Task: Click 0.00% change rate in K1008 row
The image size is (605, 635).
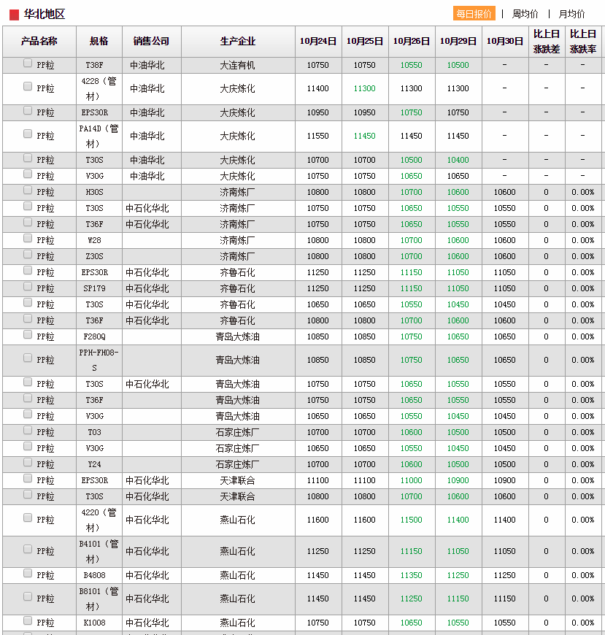Action: click(583, 623)
